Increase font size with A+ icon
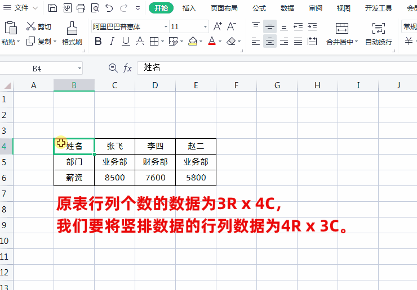 point(218,26)
